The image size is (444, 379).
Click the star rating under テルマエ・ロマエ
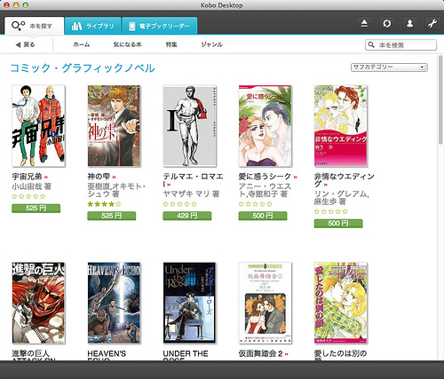point(180,204)
